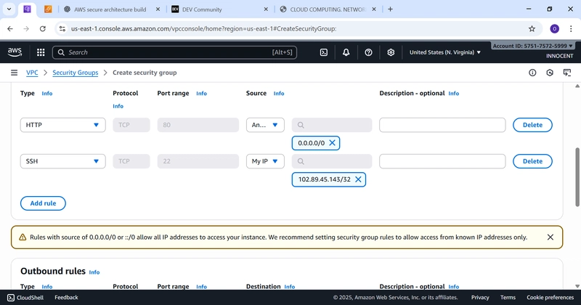Open the AWS home logo

(x=15, y=52)
